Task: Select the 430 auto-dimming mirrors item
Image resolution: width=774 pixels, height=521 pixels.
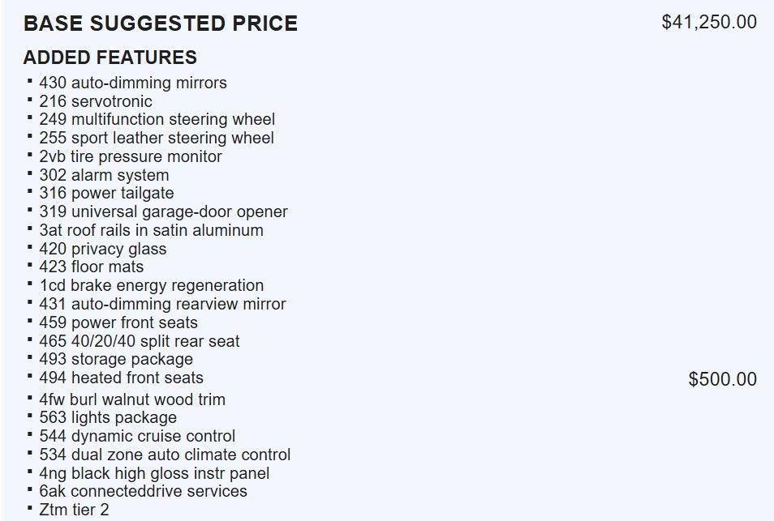Action: [133, 83]
